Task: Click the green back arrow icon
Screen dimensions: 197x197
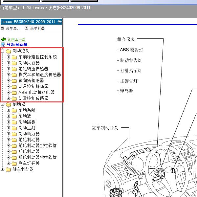Action: pyautogui.click(x=4, y=39)
